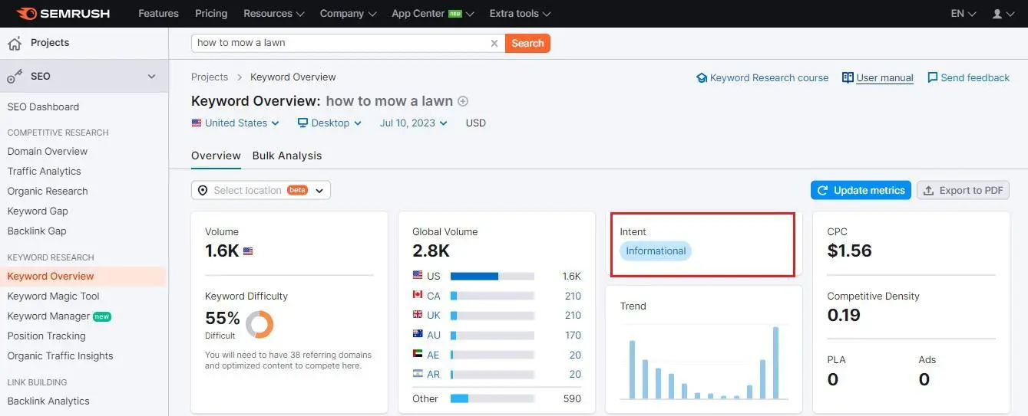Open the Features menu item
1028x416 pixels.
tap(158, 13)
